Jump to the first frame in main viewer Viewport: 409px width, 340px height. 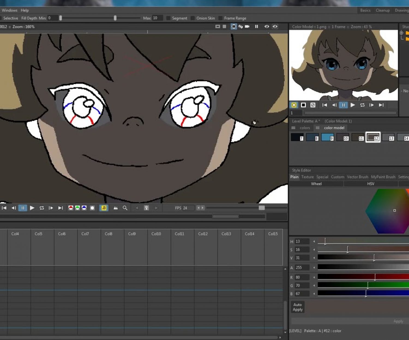(x=4, y=208)
